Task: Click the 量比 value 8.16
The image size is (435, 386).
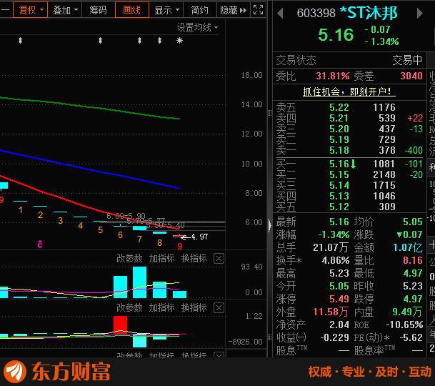Action: coord(413,260)
